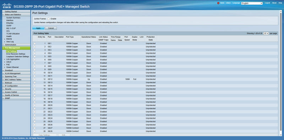284x140 pixels.
Task: Select the radio button for port GE1
Action: (34, 43)
